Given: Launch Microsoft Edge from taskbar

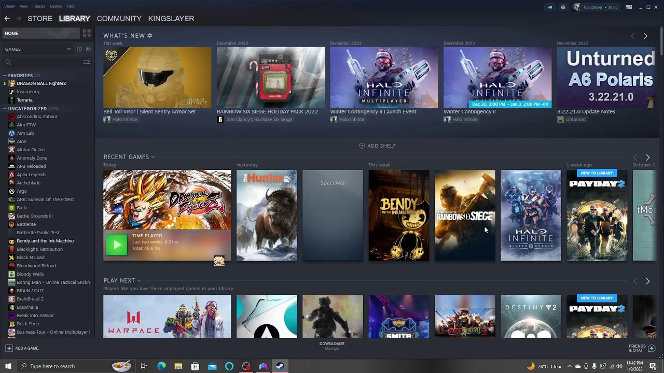Looking at the screenshot, I should click(161, 366).
